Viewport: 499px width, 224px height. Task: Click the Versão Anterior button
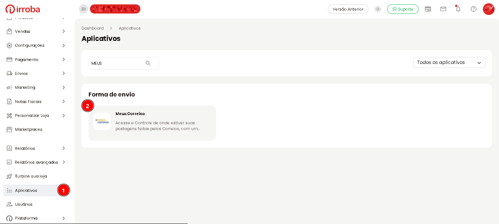[348, 9]
